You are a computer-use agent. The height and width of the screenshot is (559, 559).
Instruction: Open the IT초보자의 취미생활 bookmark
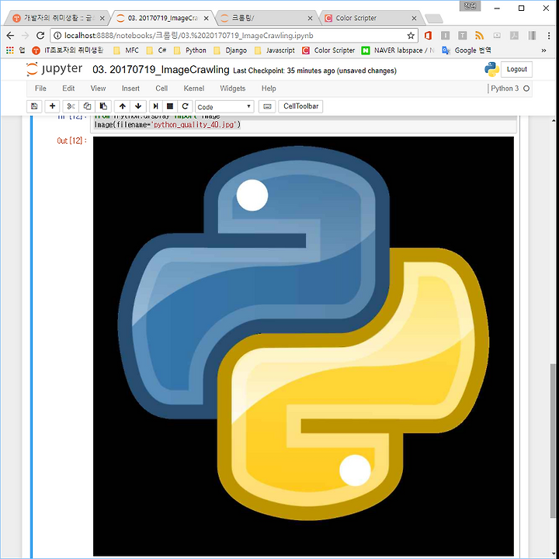click(68, 50)
